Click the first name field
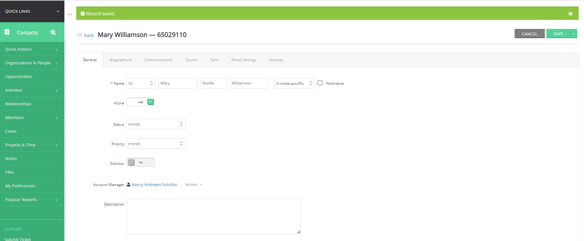The image size is (584, 241). pos(178,83)
